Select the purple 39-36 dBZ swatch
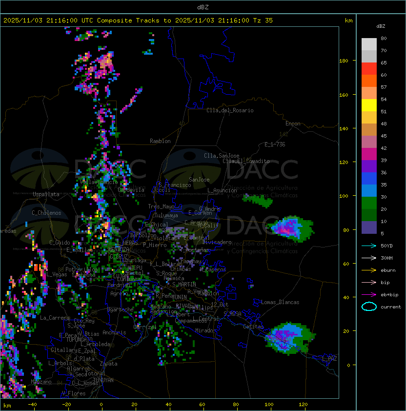 (369, 166)
